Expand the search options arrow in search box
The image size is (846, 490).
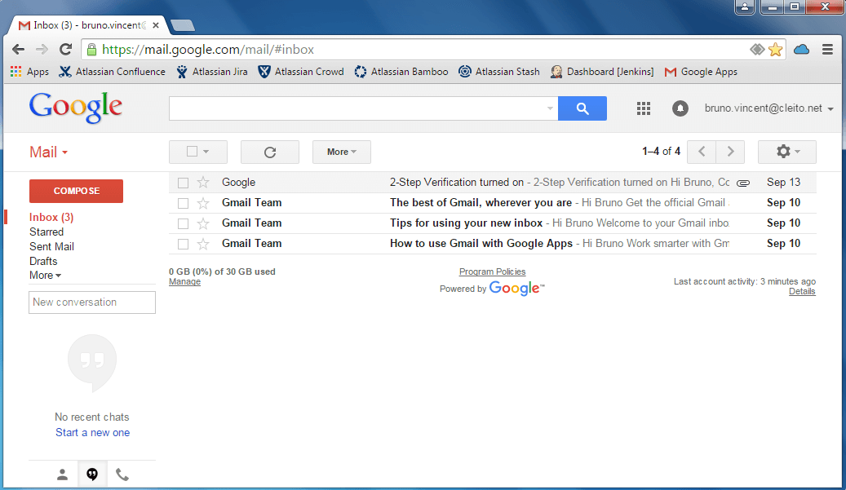[x=550, y=108]
